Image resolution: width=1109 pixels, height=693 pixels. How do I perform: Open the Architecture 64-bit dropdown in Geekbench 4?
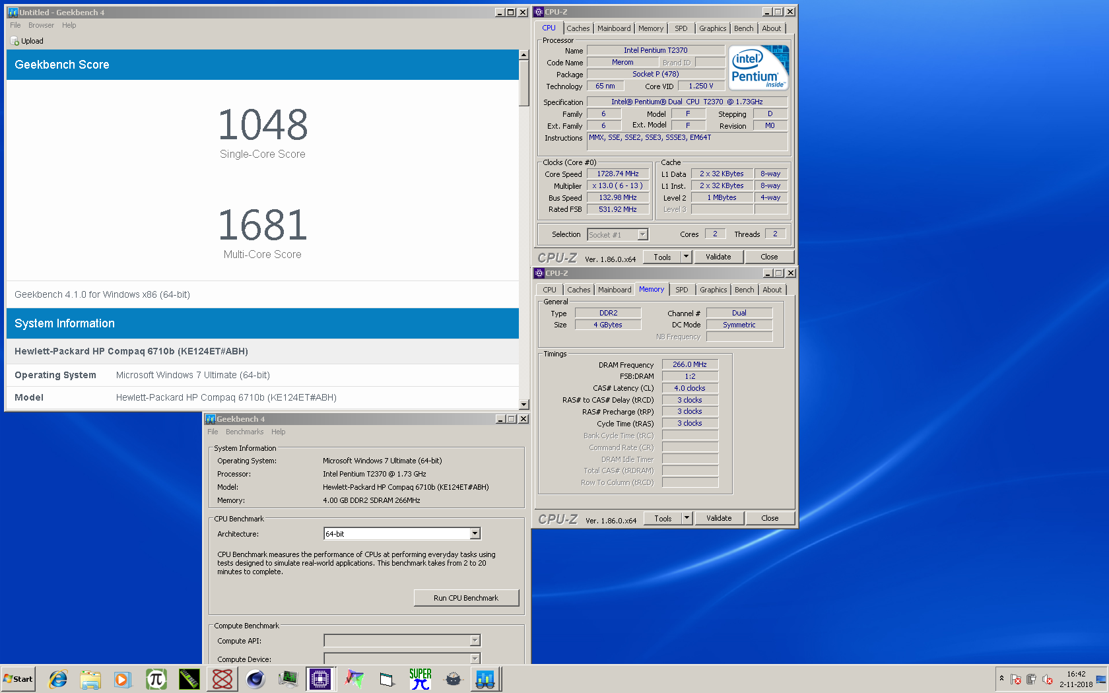pyautogui.click(x=475, y=533)
